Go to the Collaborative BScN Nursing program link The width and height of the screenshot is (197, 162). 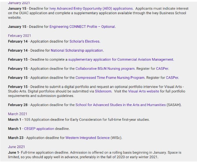(x=105, y=69)
